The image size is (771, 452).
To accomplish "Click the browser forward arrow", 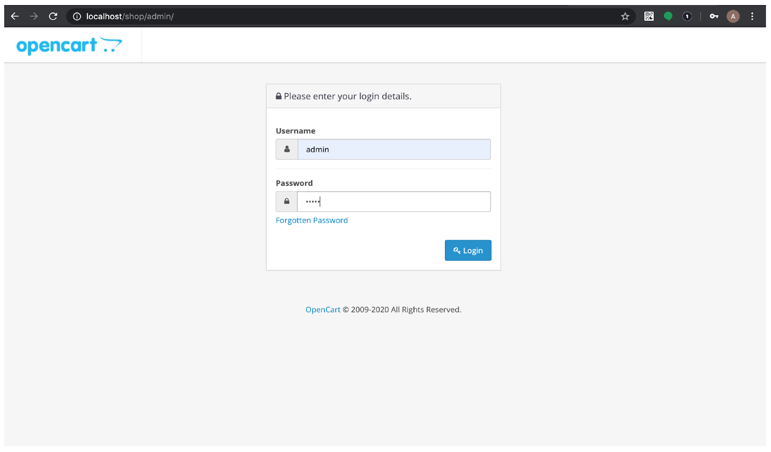I will 34,16.
